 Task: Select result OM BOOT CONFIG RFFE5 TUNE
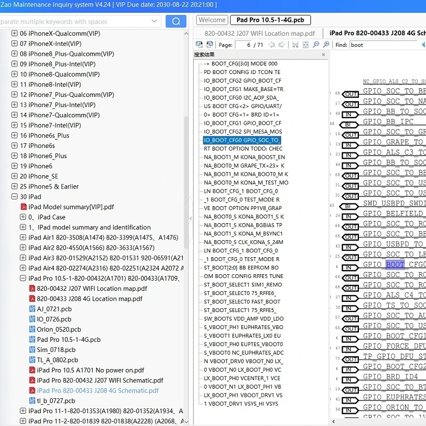point(243,276)
